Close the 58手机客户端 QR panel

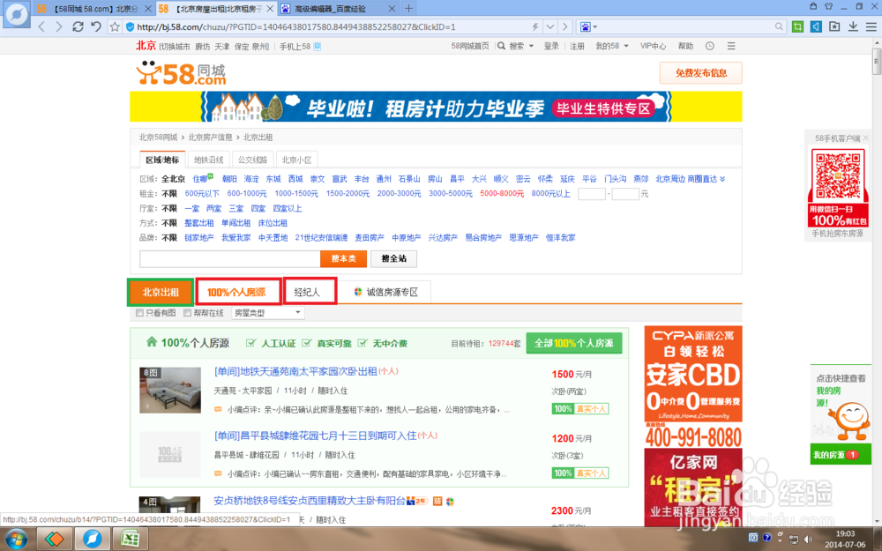pos(866,138)
